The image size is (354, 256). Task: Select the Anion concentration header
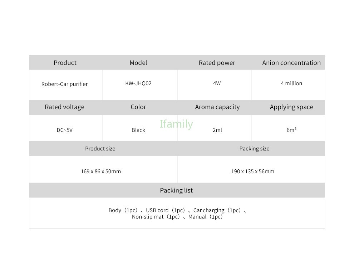291,63
